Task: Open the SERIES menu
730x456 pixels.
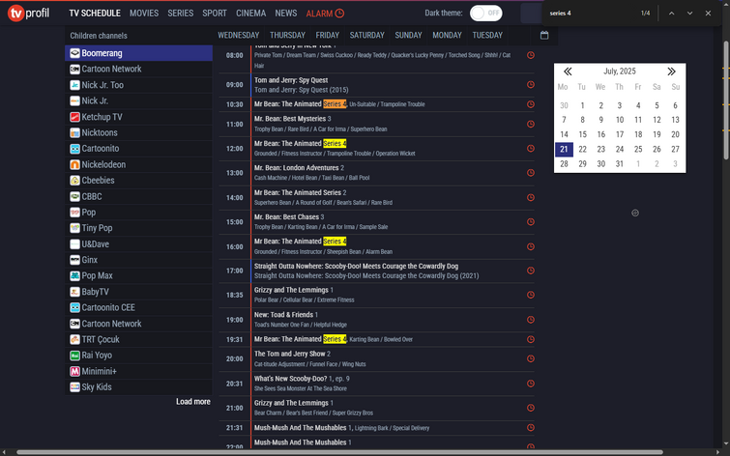Action: [180, 13]
